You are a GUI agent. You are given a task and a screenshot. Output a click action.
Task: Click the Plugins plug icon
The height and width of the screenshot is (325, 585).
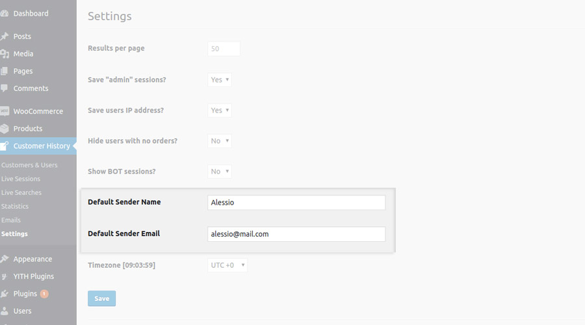[4, 294]
